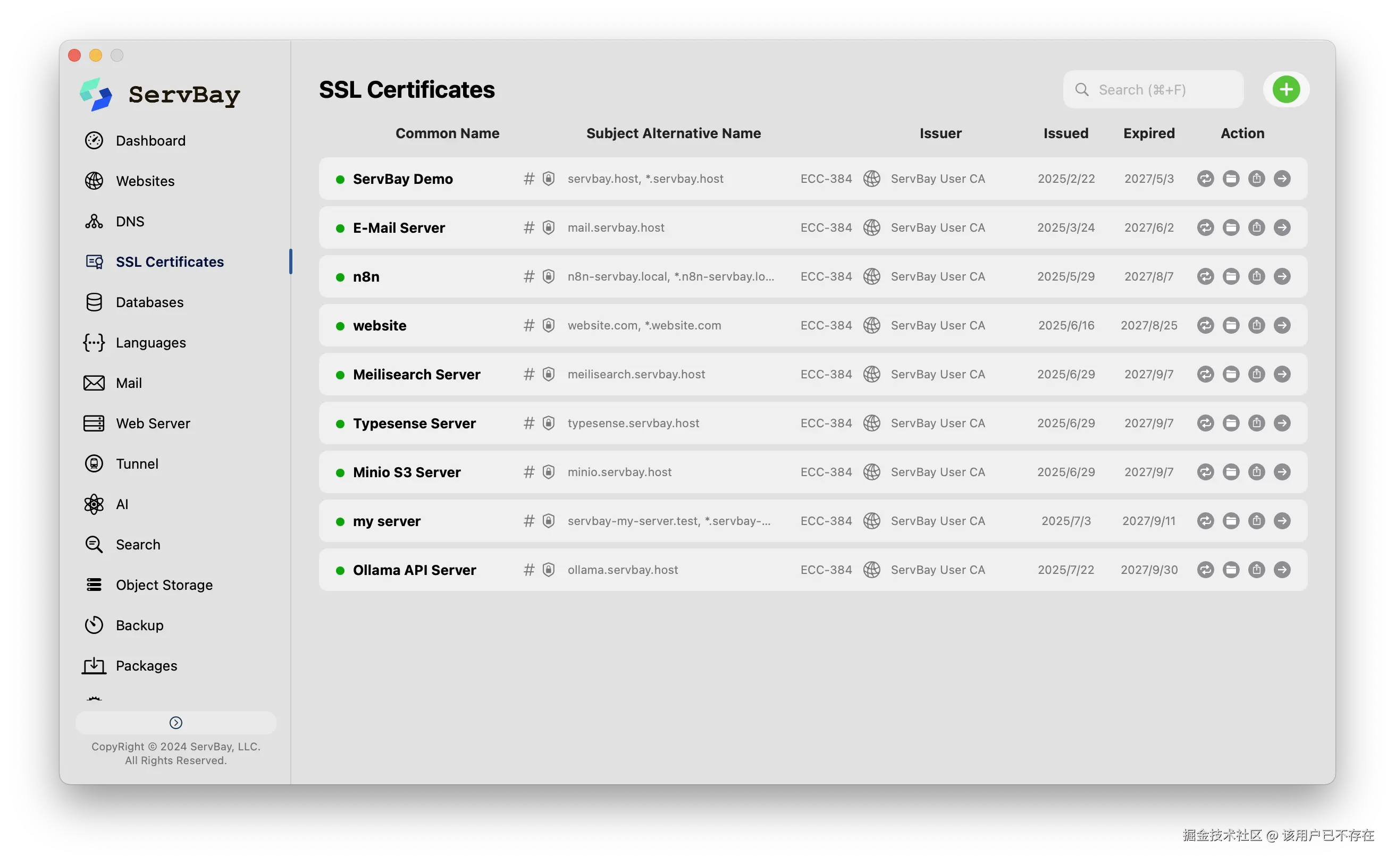Click export icon for my server certificate
The image size is (1395, 863).
point(1256,521)
